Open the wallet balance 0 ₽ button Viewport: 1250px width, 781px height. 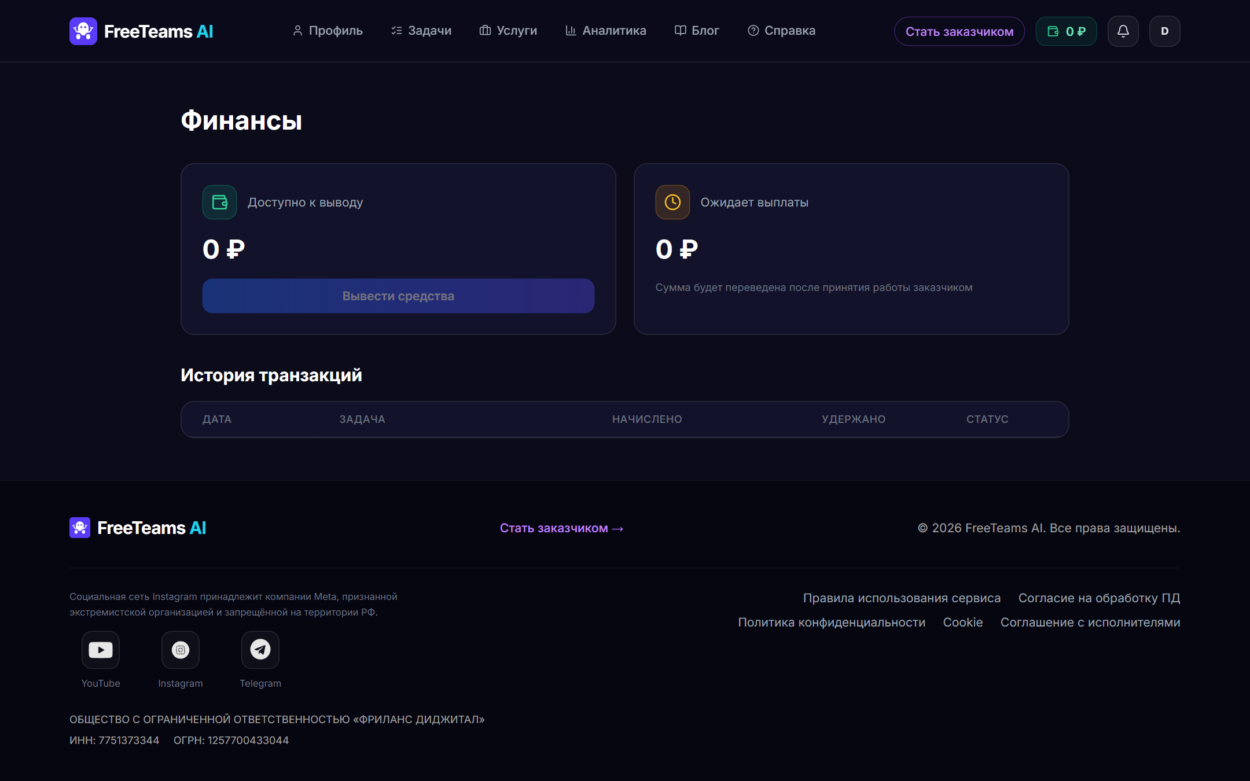[x=1067, y=31]
